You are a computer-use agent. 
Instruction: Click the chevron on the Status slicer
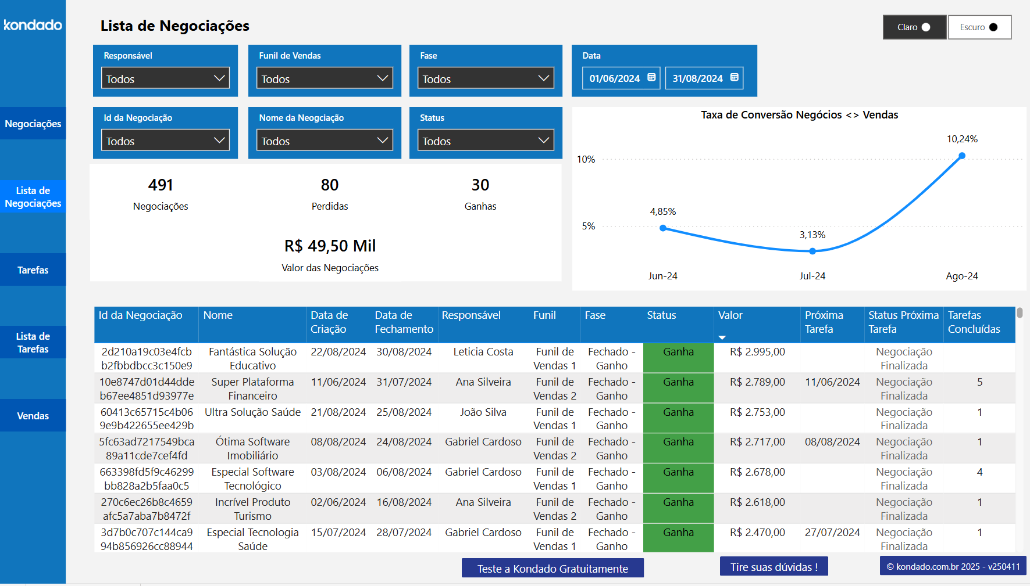click(543, 140)
